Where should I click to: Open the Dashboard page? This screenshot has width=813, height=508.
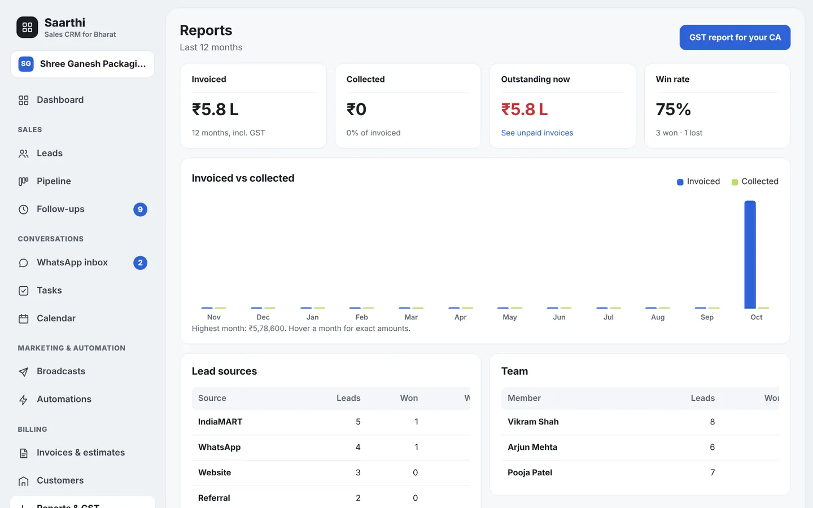82,100
